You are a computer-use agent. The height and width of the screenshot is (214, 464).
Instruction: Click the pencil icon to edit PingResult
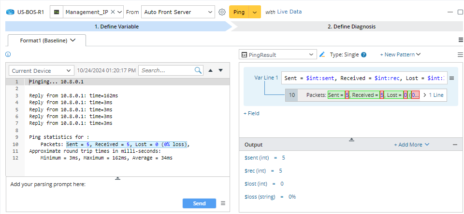tap(322, 55)
